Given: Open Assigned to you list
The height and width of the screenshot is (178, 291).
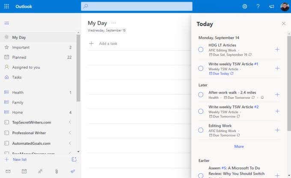Looking at the screenshot, I should pyautogui.click(x=38, y=67).
